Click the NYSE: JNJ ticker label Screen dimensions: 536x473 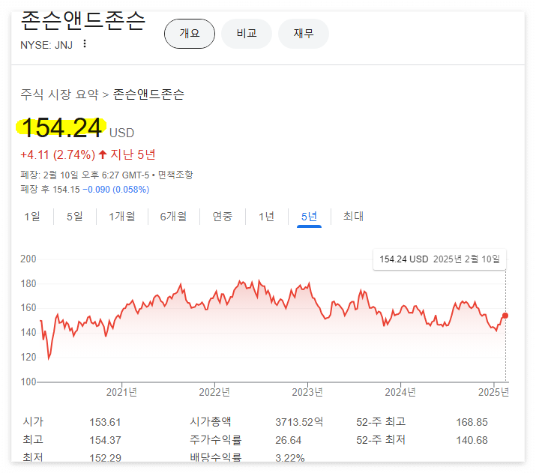click(46, 45)
